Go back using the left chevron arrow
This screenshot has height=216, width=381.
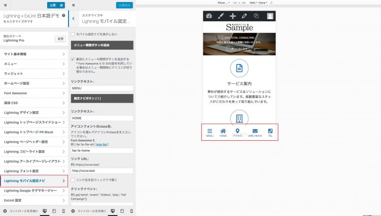(74, 18)
